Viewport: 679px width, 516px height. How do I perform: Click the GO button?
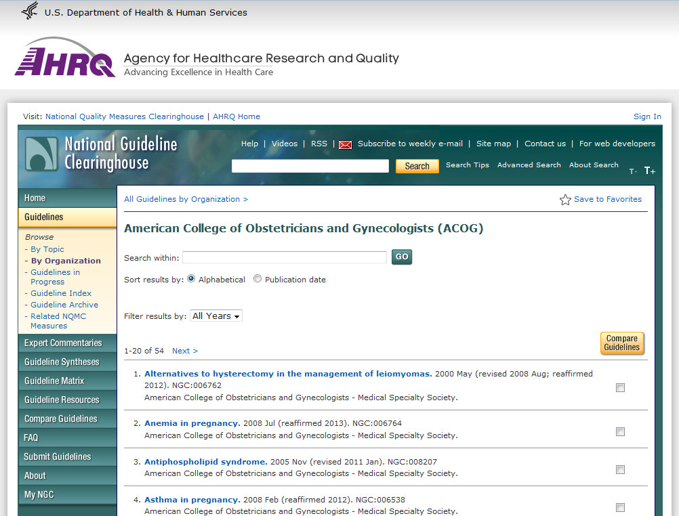click(x=402, y=257)
